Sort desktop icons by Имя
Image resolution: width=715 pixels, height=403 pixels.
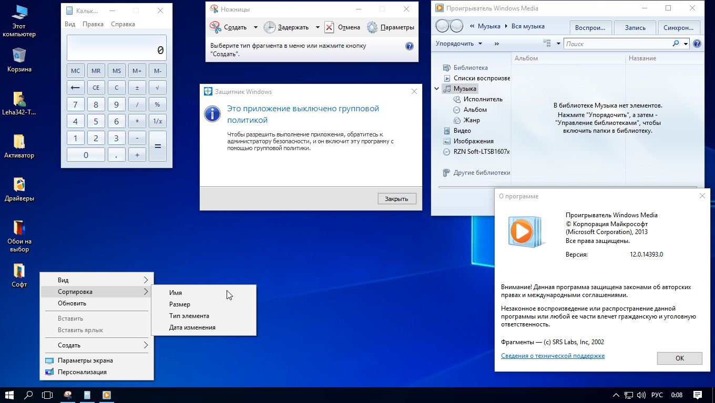(204, 293)
